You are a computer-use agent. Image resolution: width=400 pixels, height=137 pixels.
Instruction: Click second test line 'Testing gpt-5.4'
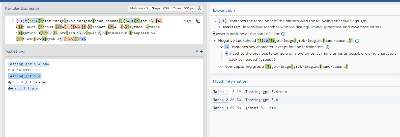(x=24, y=76)
